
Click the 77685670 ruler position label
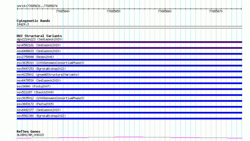(216, 11)
